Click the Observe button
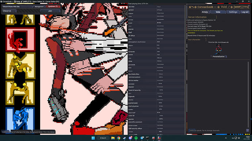This screenshot has width=252, height=141. click(x=9, y=11)
